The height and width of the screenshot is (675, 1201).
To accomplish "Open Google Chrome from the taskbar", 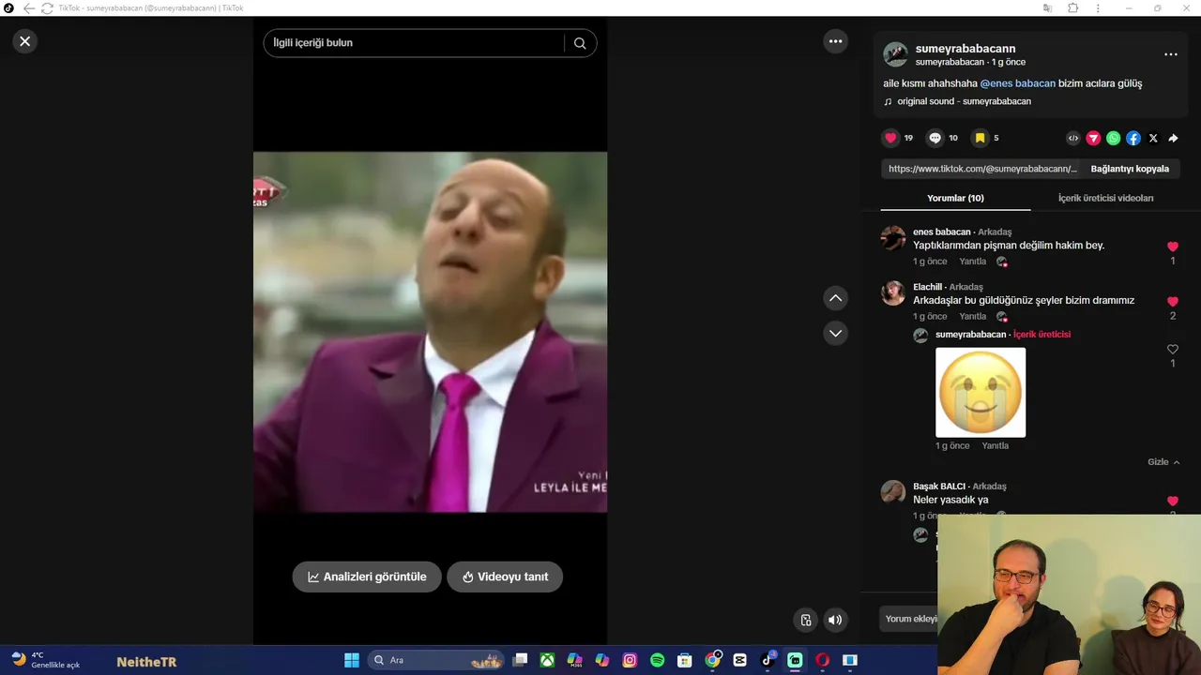I will [713, 660].
